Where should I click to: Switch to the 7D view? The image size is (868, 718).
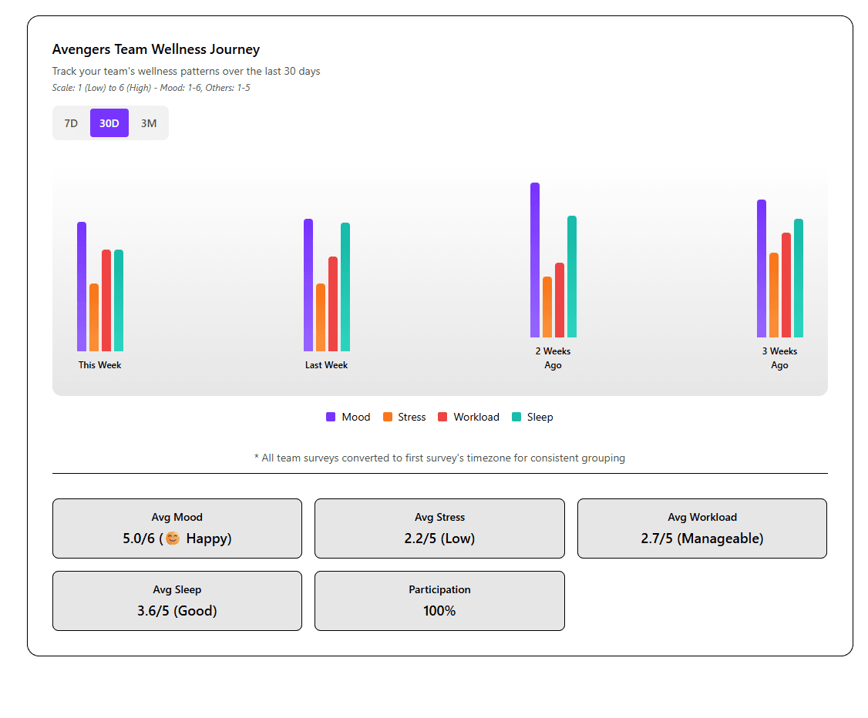pos(71,122)
